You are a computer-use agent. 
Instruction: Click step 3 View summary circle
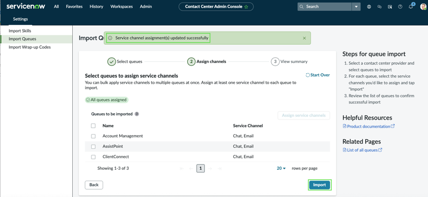tap(275, 61)
